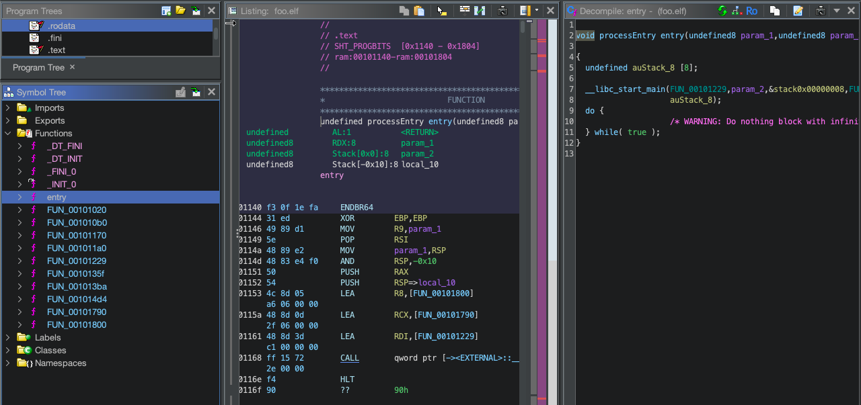This screenshot has height=405, width=861.
Task: Toggle the decompiler 'Ro' read-only option
Action: [x=752, y=11]
